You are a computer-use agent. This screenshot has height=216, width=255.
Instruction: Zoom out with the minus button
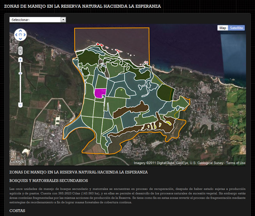[x=20, y=105]
